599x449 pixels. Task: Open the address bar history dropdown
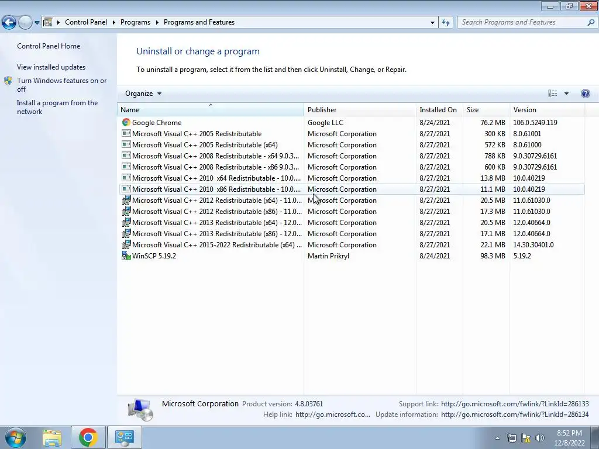432,23
